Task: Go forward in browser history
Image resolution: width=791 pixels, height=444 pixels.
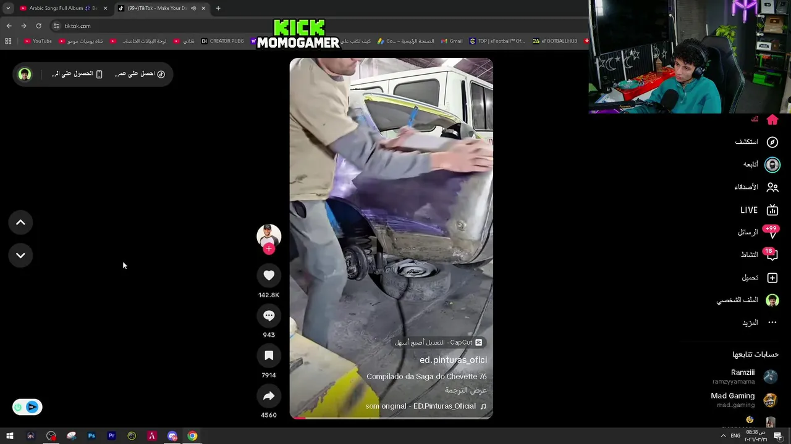Action: tap(23, 26)
